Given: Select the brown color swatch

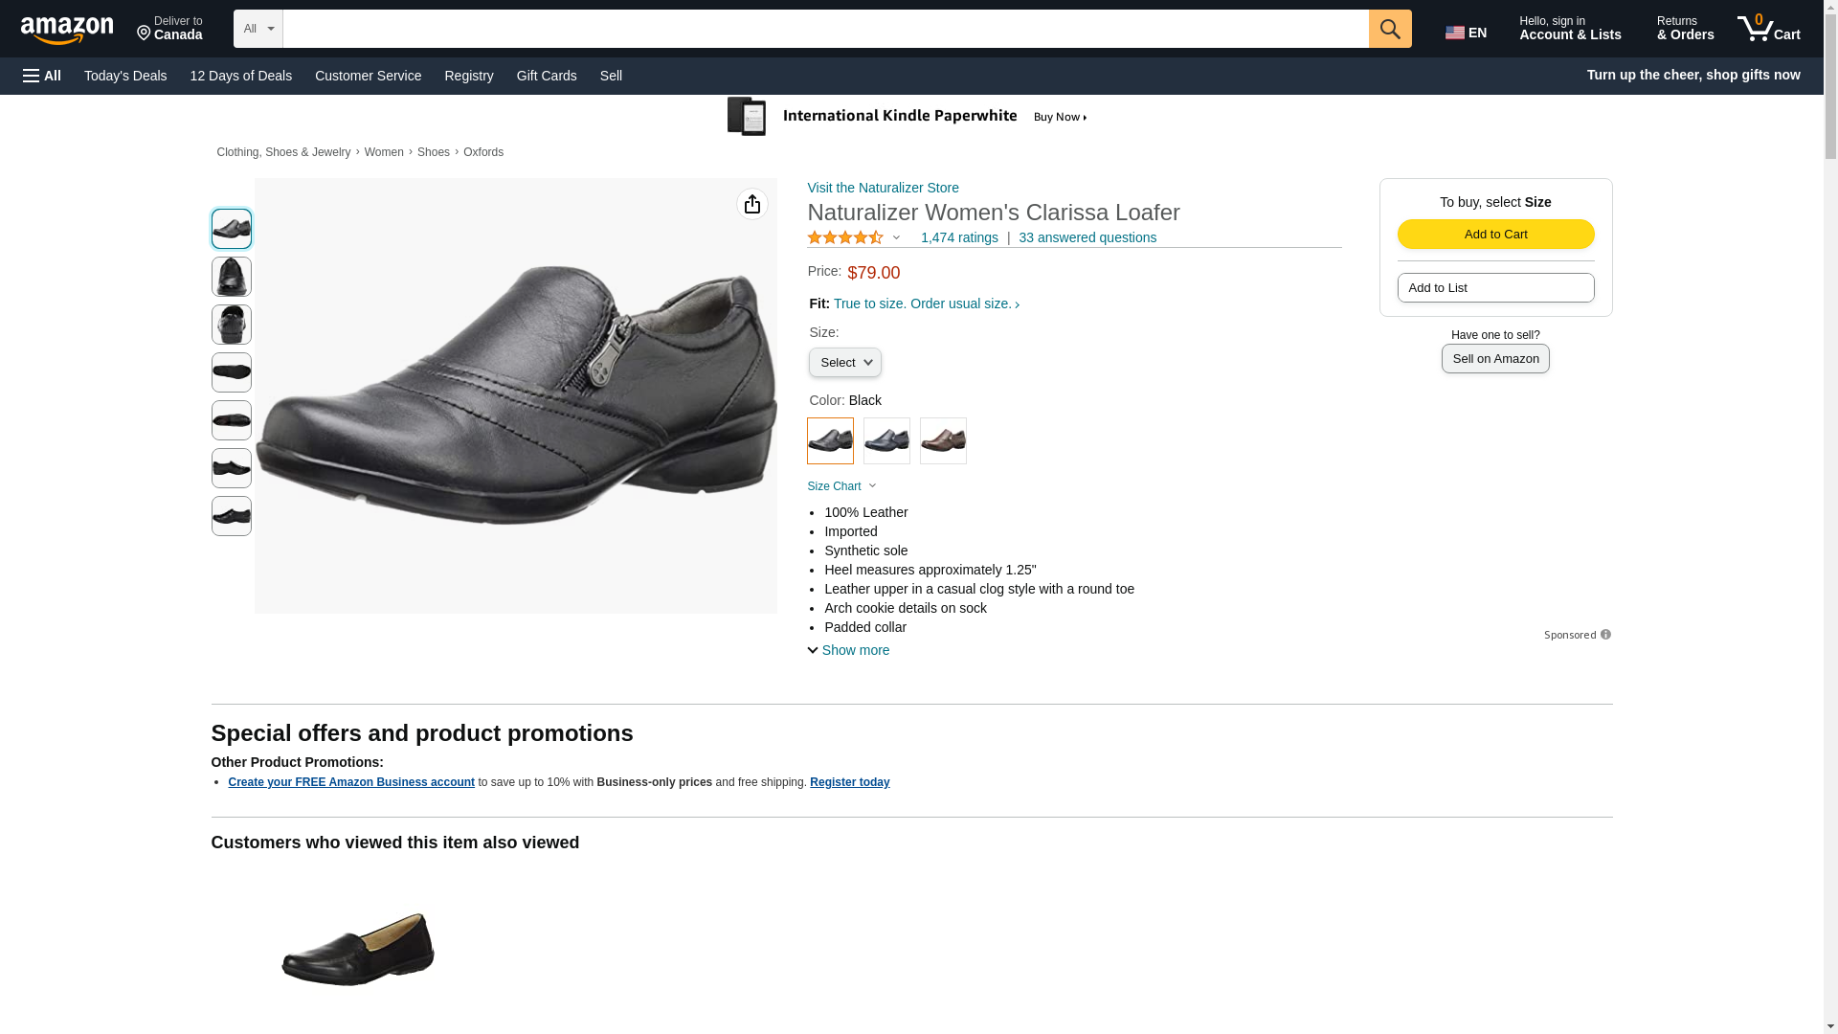Looking at the screenshot, I should (943, 441).
